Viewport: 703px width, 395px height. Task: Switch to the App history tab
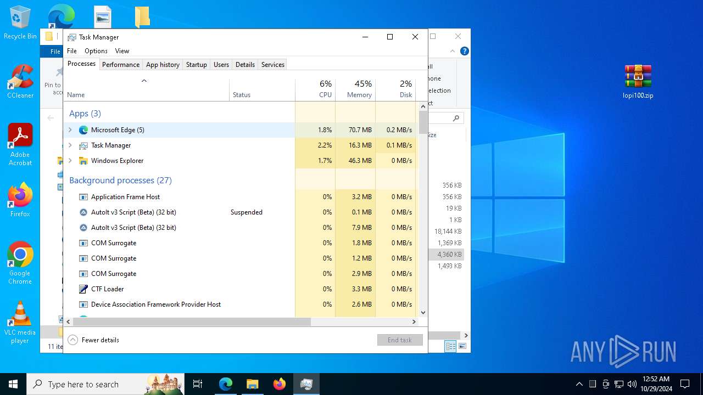[163, 65]
